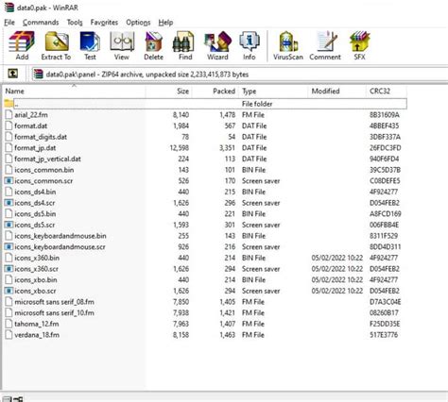The width and height of the screenshot is (448, 402).
Task: Click the icons_ds4.scr file icon
Action: pyautogui.click(x=9, y=203)
